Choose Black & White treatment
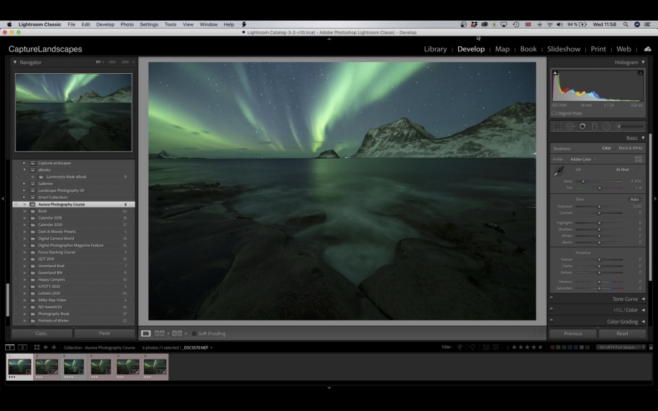 click(x=630, y=148)
